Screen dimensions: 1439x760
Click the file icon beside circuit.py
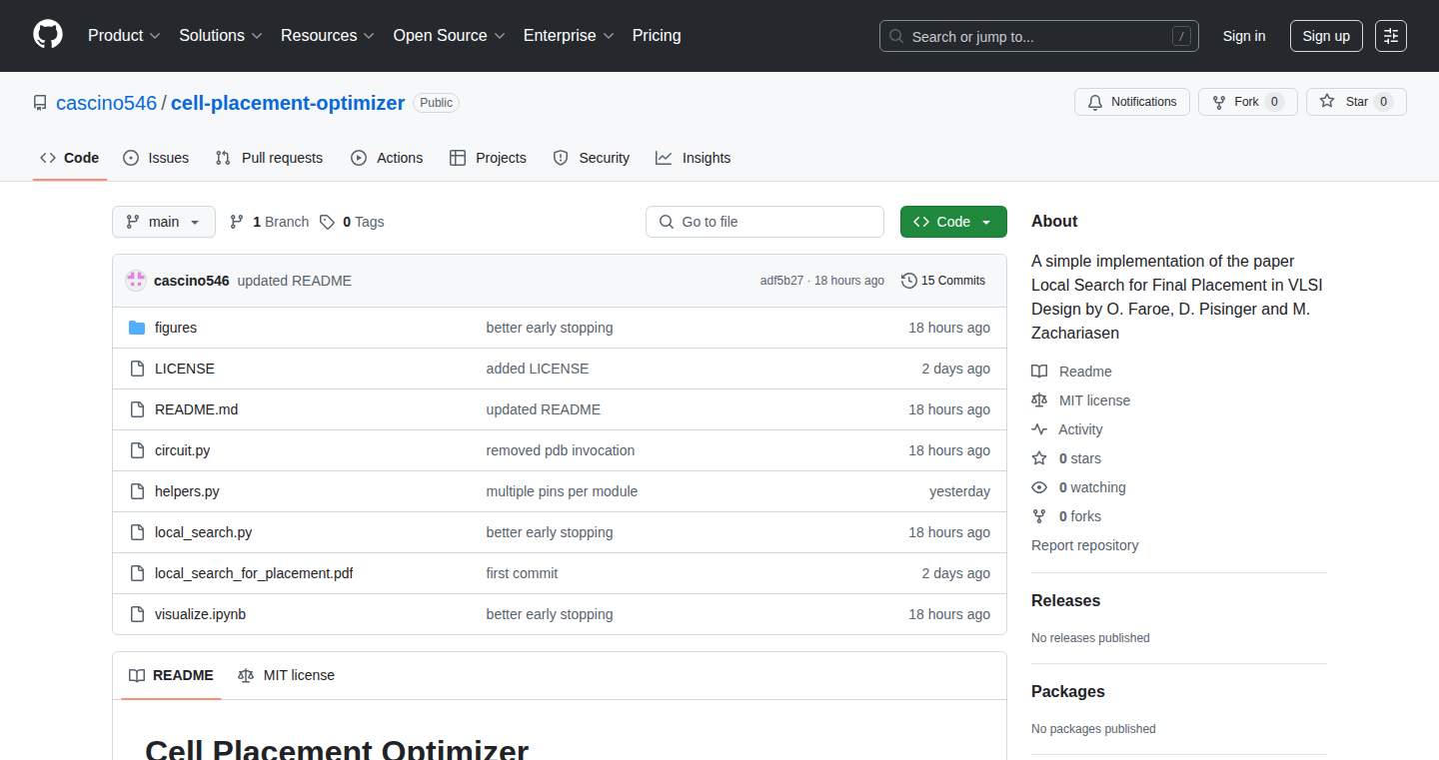point(137,450)
